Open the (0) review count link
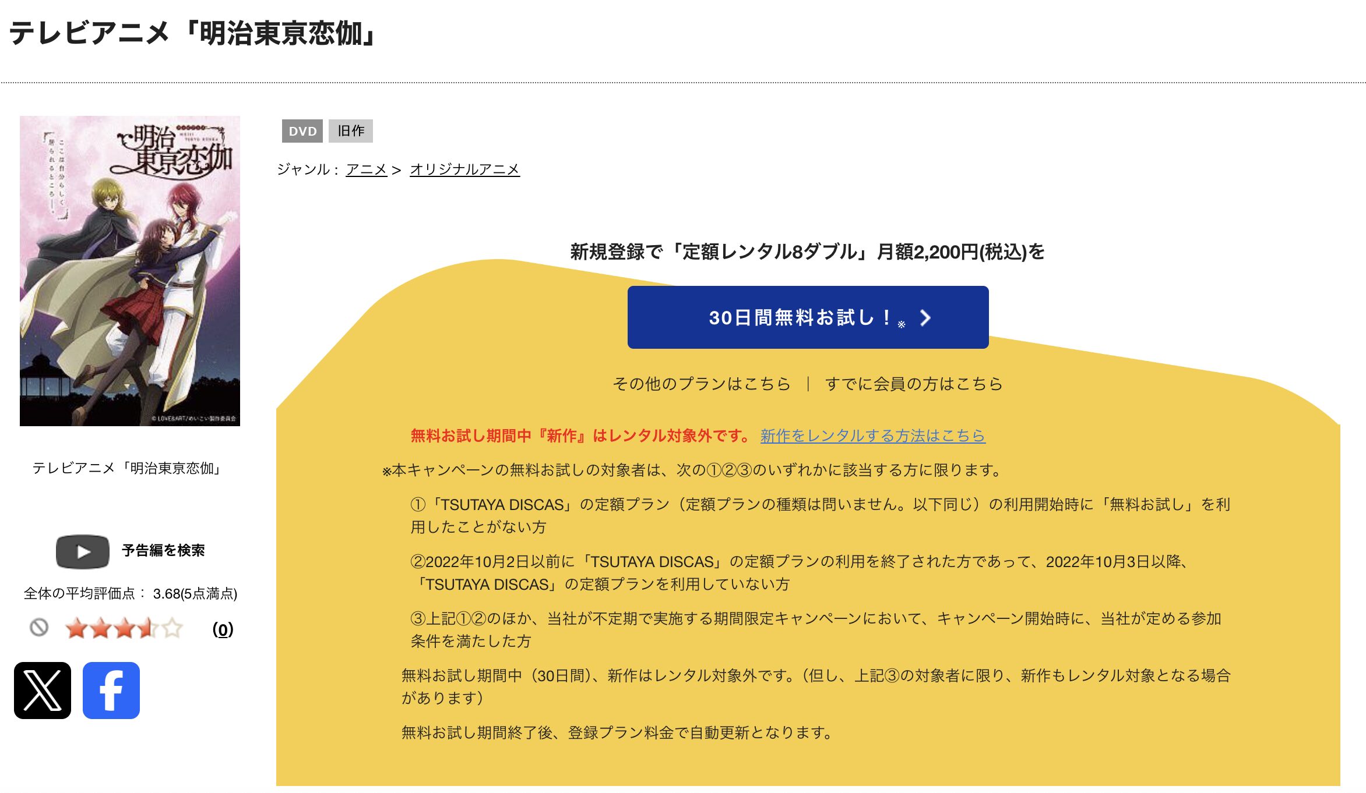 (223, 629)
